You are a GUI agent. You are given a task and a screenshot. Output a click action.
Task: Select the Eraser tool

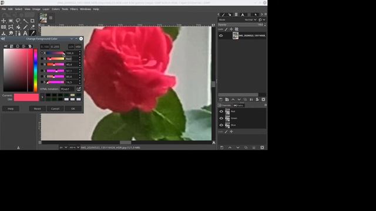tap(32, 27)
